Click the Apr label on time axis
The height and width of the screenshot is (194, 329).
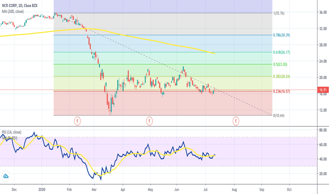123,190
